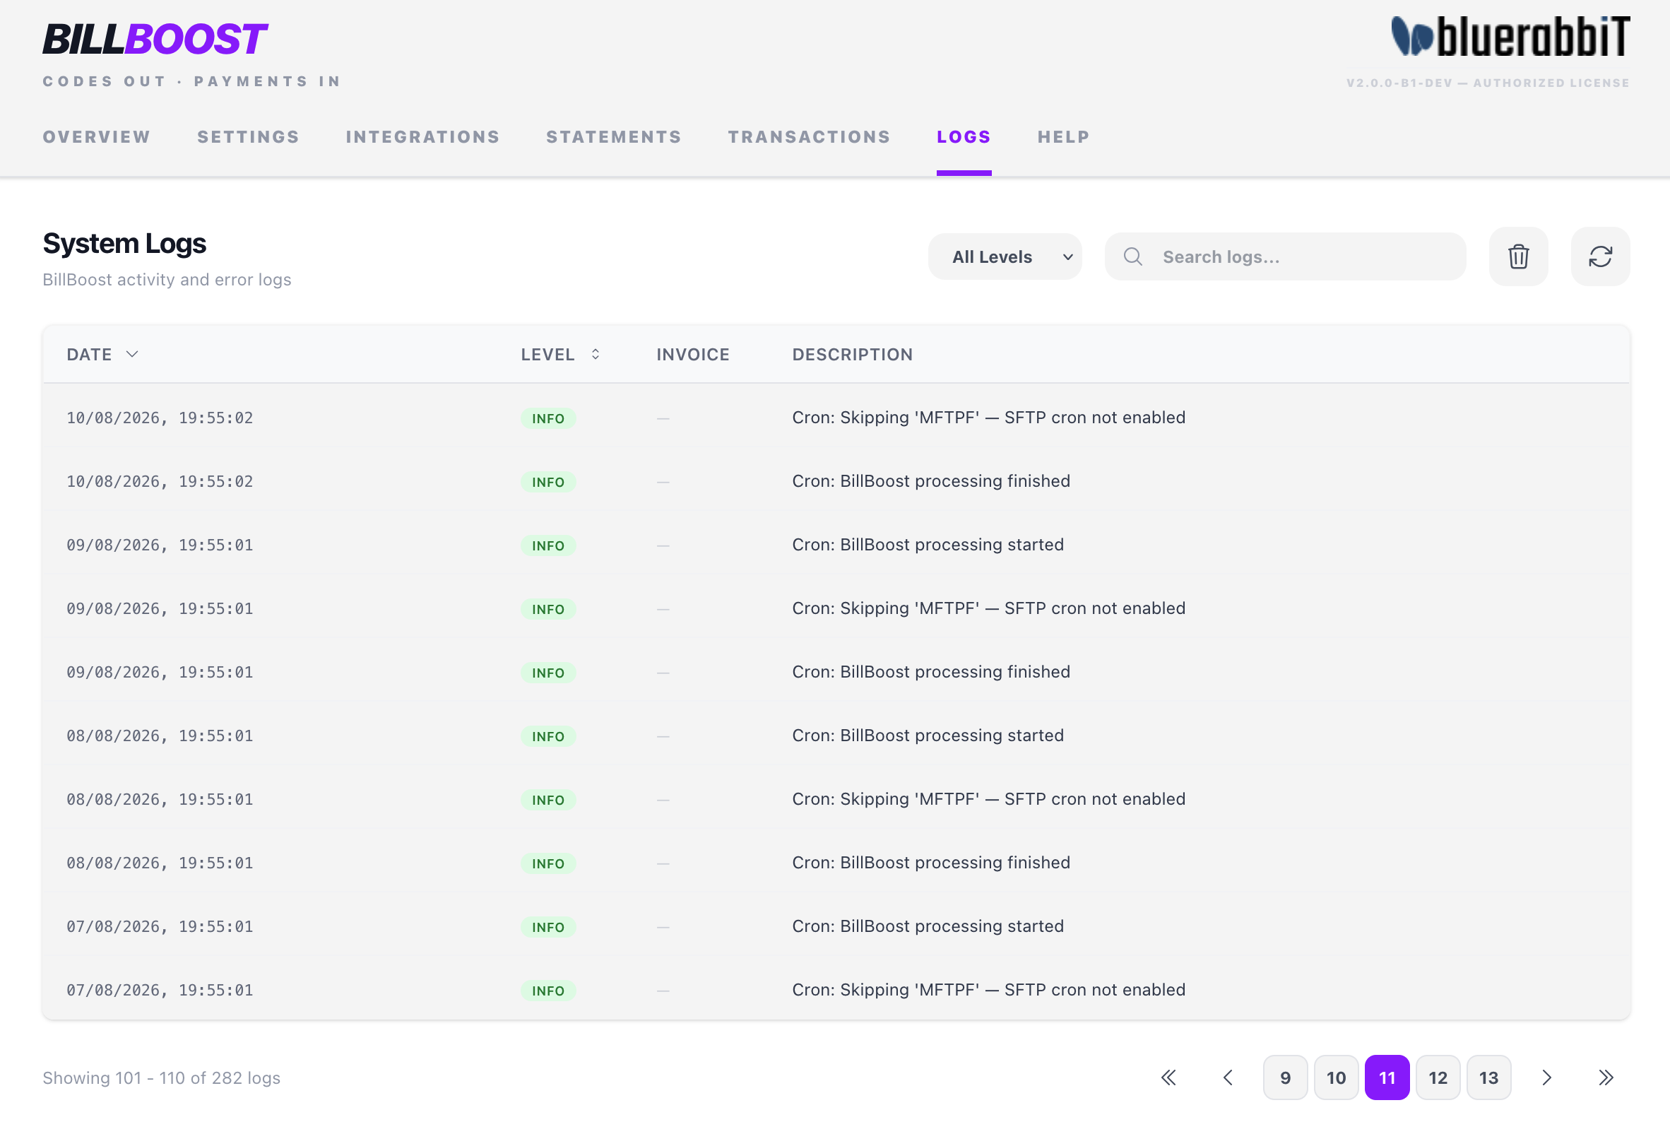Switch to the Statements tab

[614, 136]
